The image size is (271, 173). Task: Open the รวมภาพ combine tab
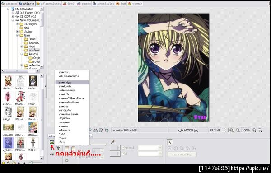[84, 4]
